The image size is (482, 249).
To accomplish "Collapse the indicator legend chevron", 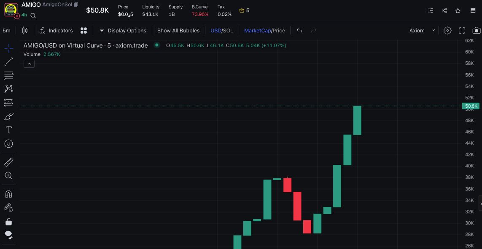I will coord(29,64).
